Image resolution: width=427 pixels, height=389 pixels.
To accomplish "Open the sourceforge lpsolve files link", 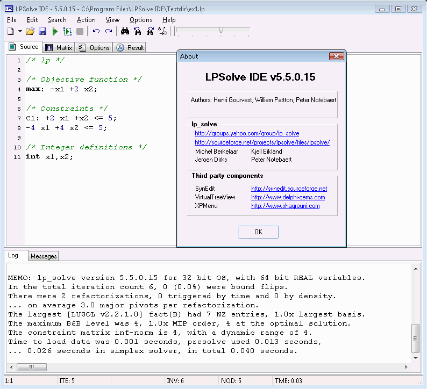I will click(262, 142).
